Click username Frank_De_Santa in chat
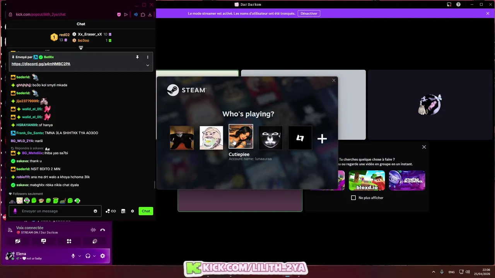Screen dimensions: 495x278 (x=30, y=133)
